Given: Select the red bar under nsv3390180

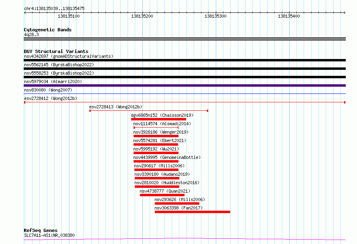Looking at the screenshot, I should (157, 179).
